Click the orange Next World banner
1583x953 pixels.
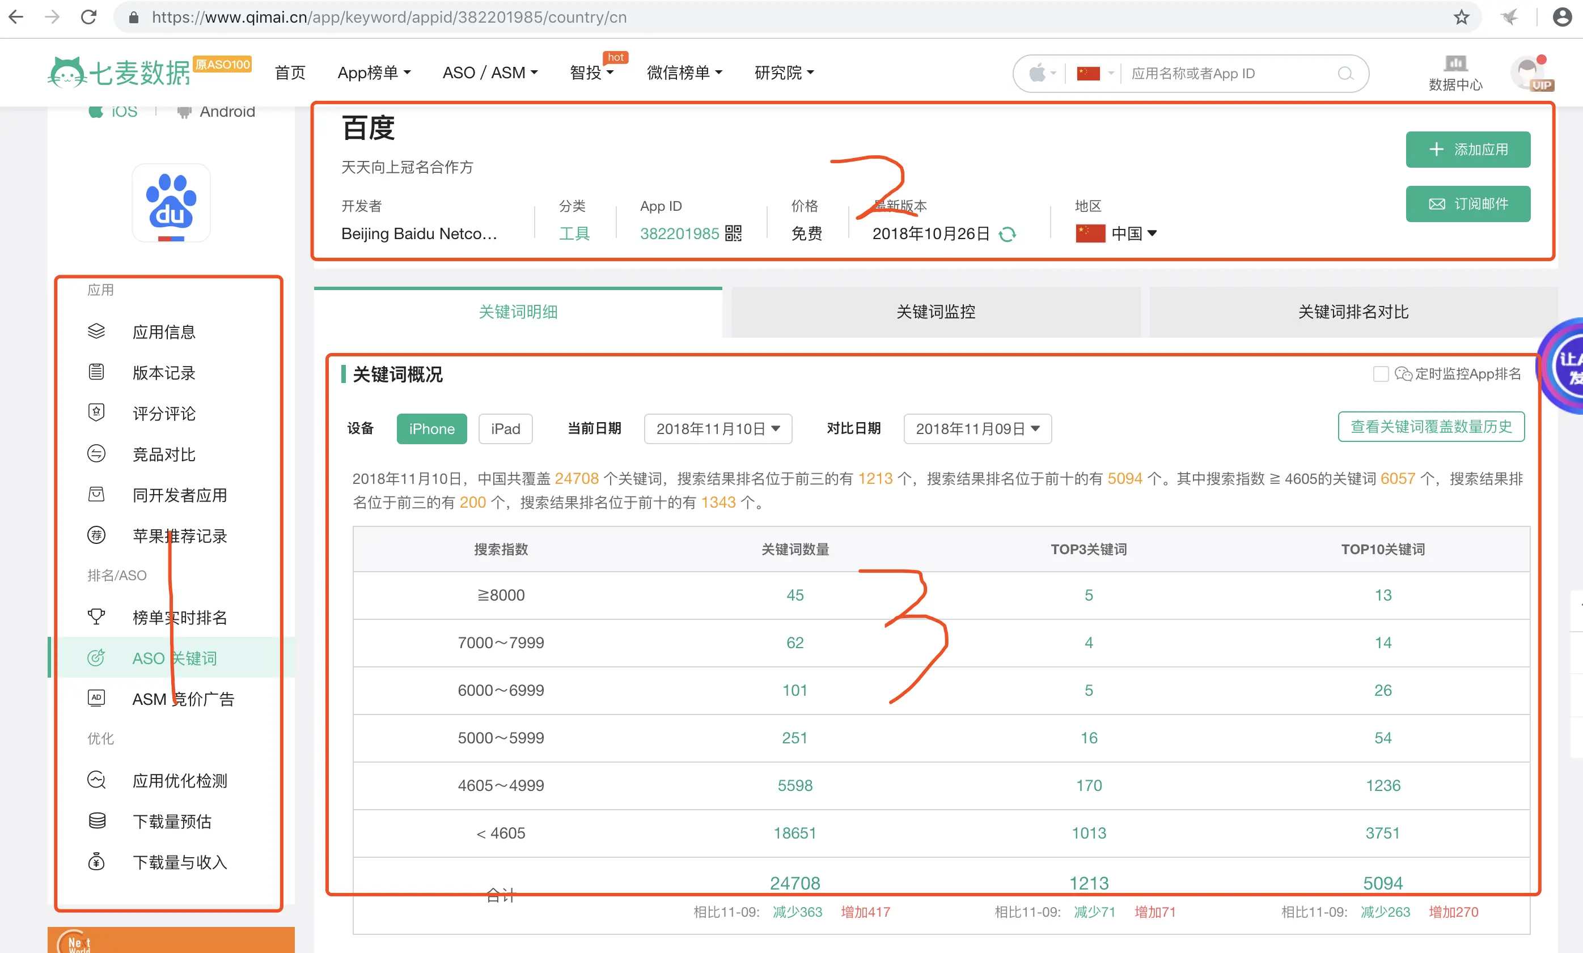coord(171,939)
